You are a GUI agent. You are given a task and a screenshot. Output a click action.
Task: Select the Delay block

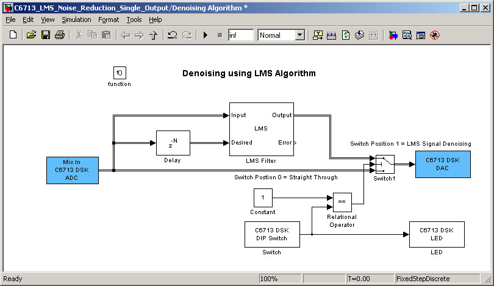pyautogui.click(x=173, y=143)
